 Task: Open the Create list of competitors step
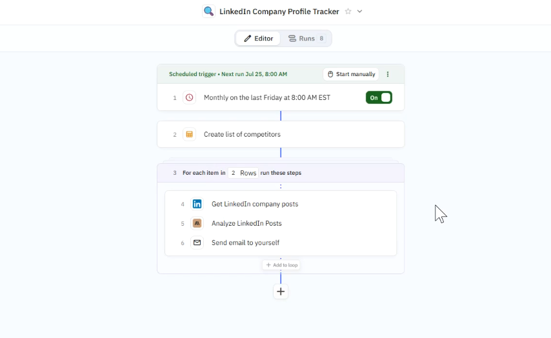pyautogui.click(x=281, y=134)
